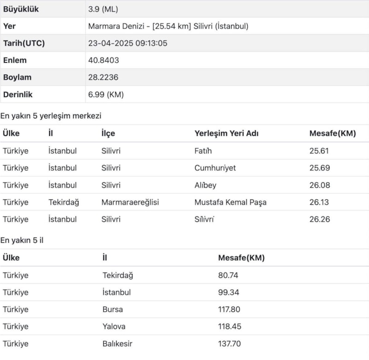Click the magnitude value 3.9 (ML)
This screenshot has height=360, width=369.
pos(106,9)
